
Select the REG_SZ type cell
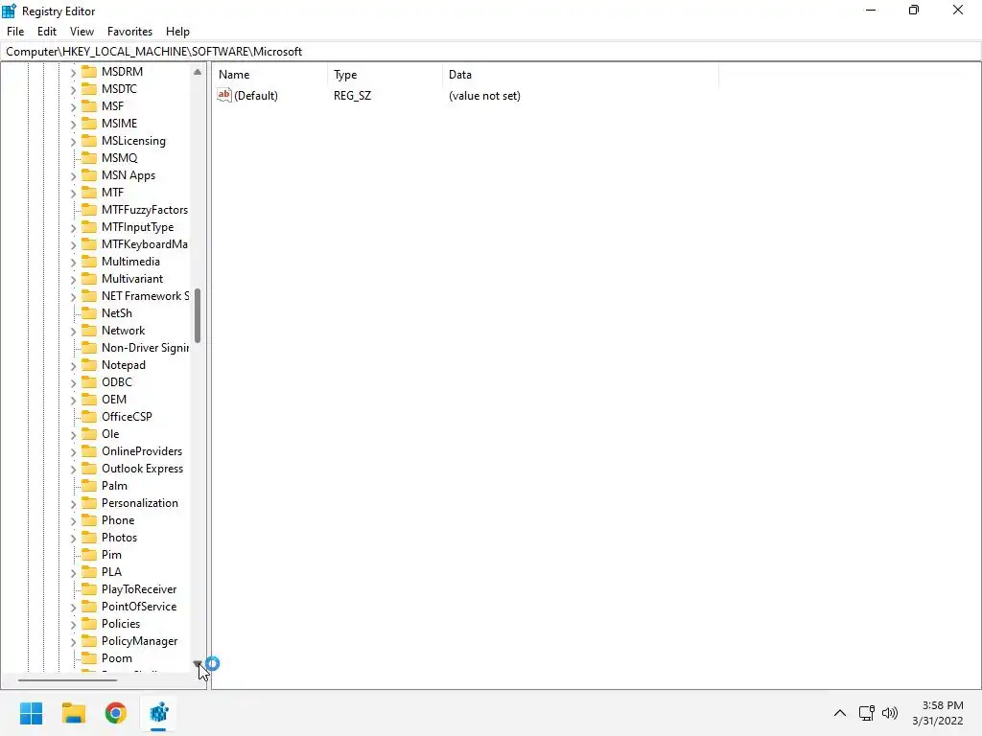click(x=352, y=96)
